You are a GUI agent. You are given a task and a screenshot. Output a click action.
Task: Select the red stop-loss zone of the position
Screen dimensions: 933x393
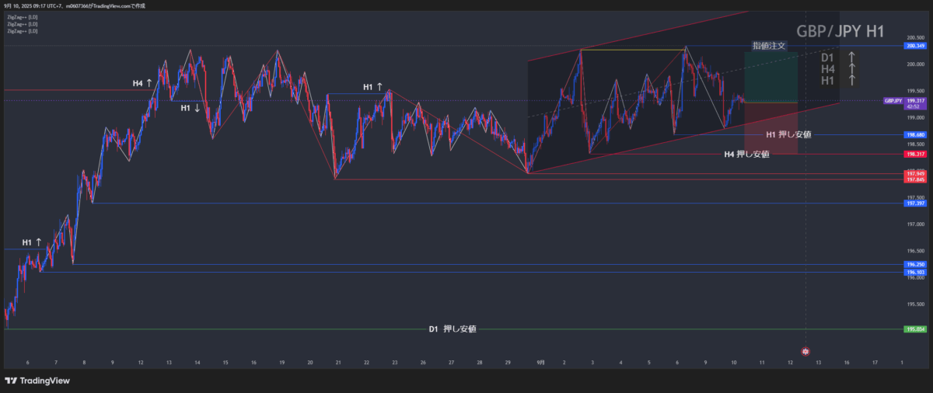[770, 127]
